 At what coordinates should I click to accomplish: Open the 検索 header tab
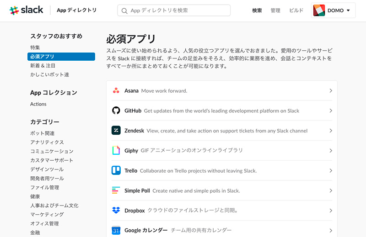point(257,11)
